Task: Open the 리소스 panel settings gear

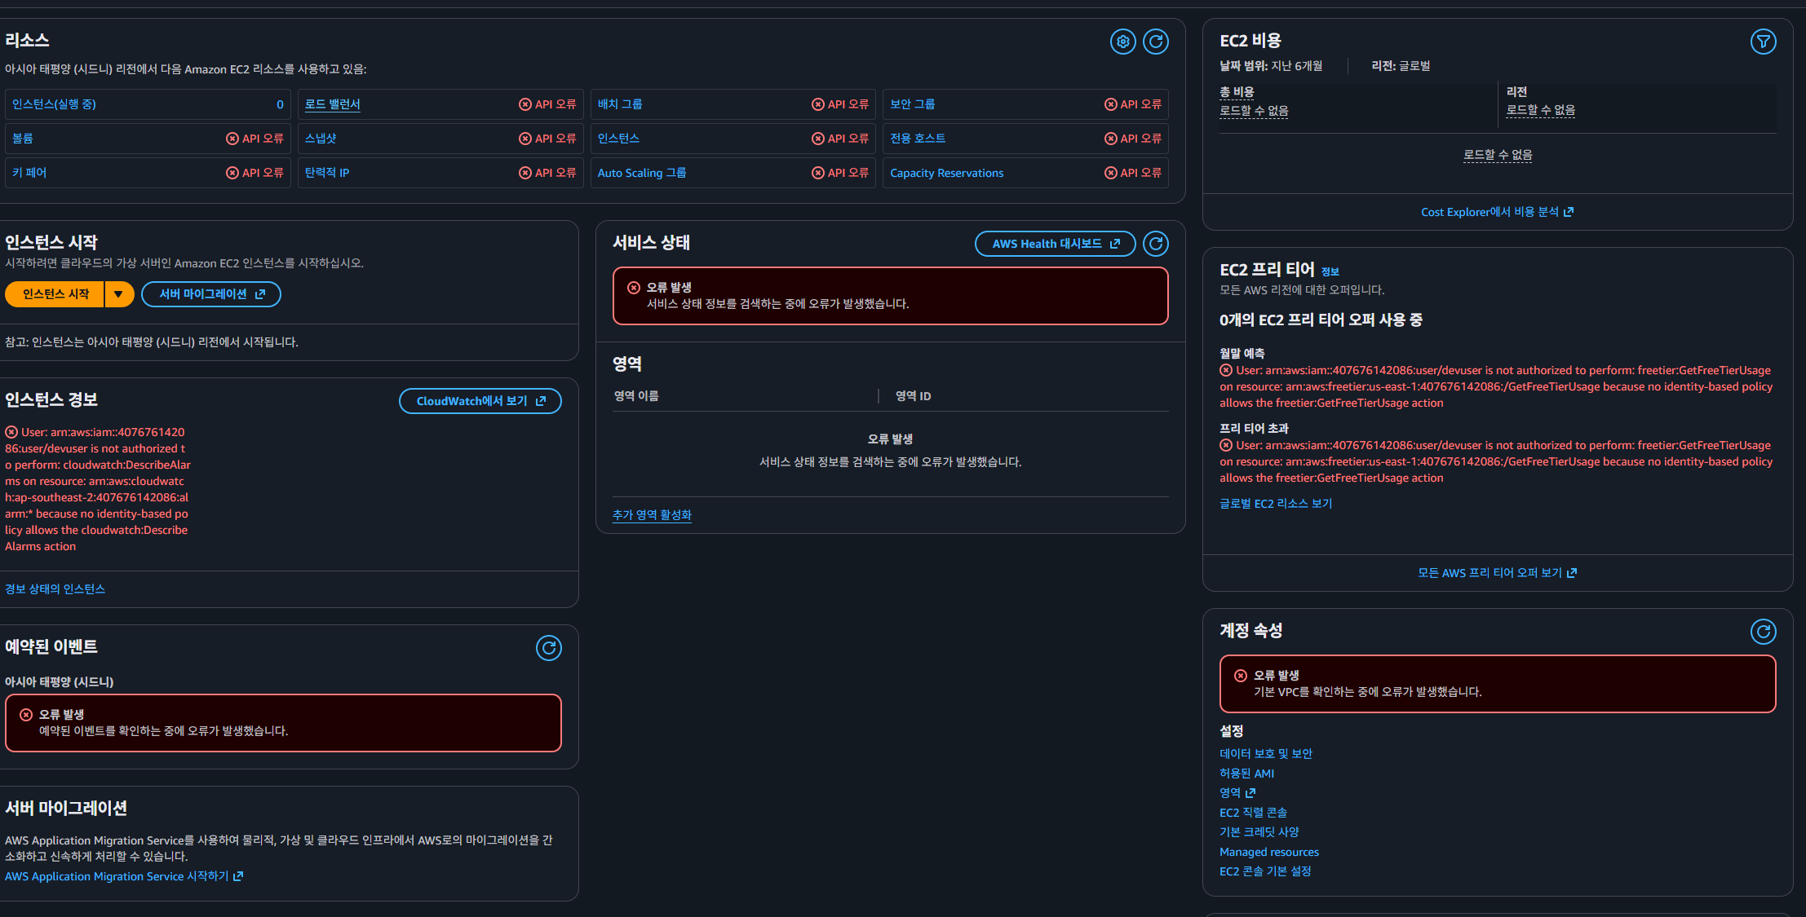Action: [x=1123, y=42]
